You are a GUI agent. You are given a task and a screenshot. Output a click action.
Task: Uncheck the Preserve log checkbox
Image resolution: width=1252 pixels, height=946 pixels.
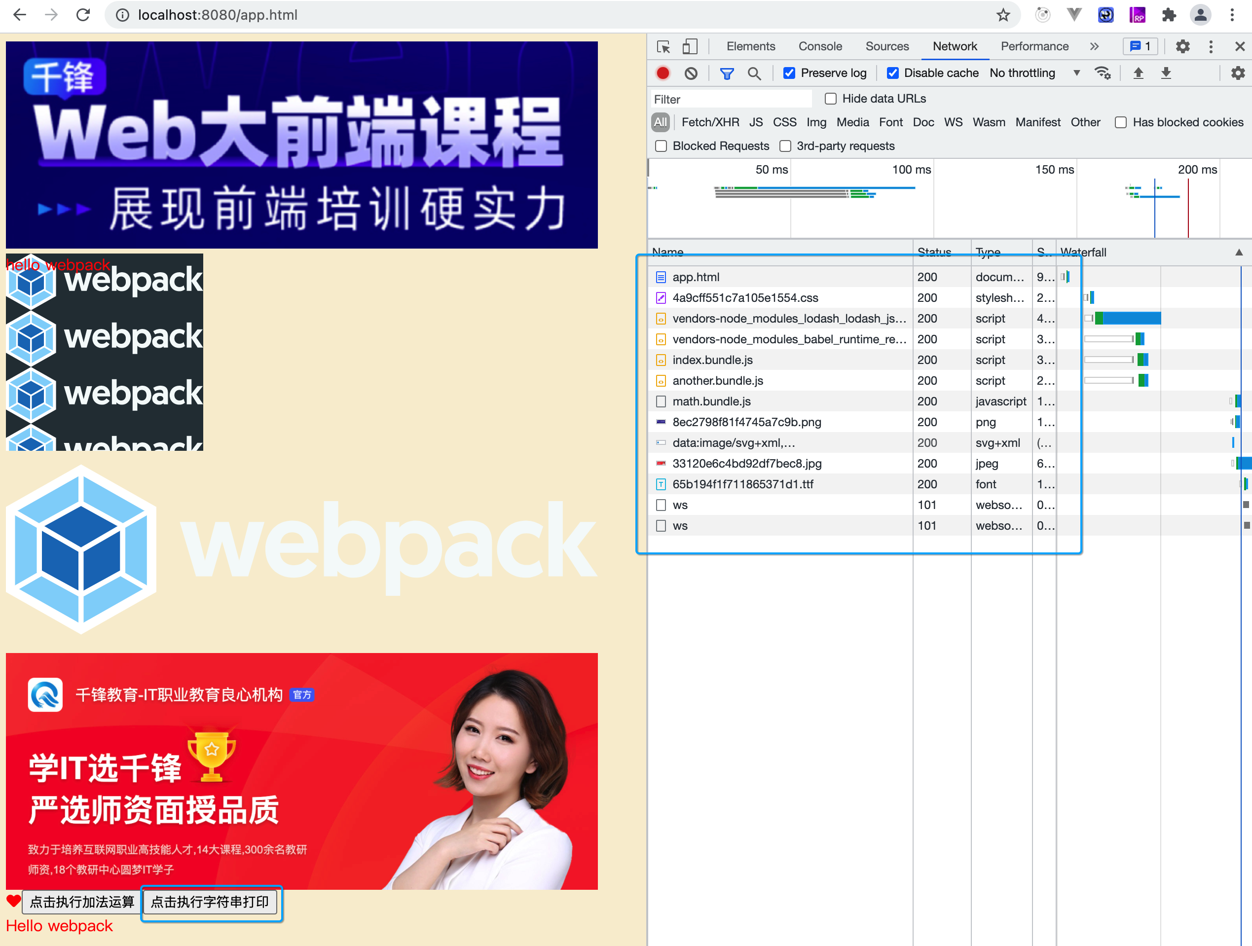tap(789, 73)
